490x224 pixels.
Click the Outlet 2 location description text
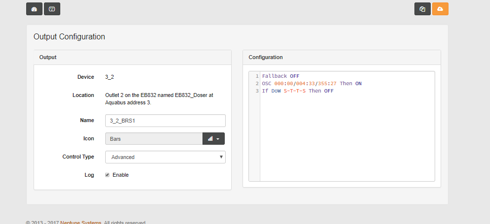click(x=159, y=99)
